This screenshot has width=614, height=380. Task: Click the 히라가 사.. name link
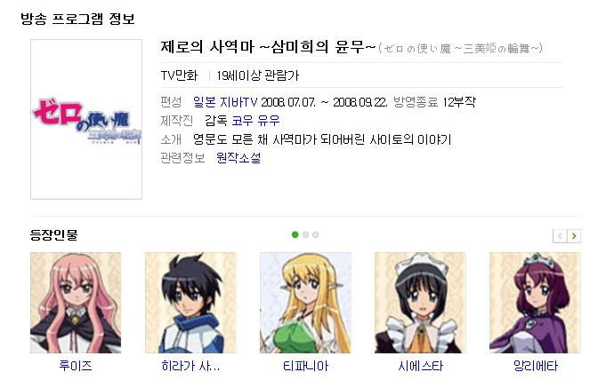point(190,366)
